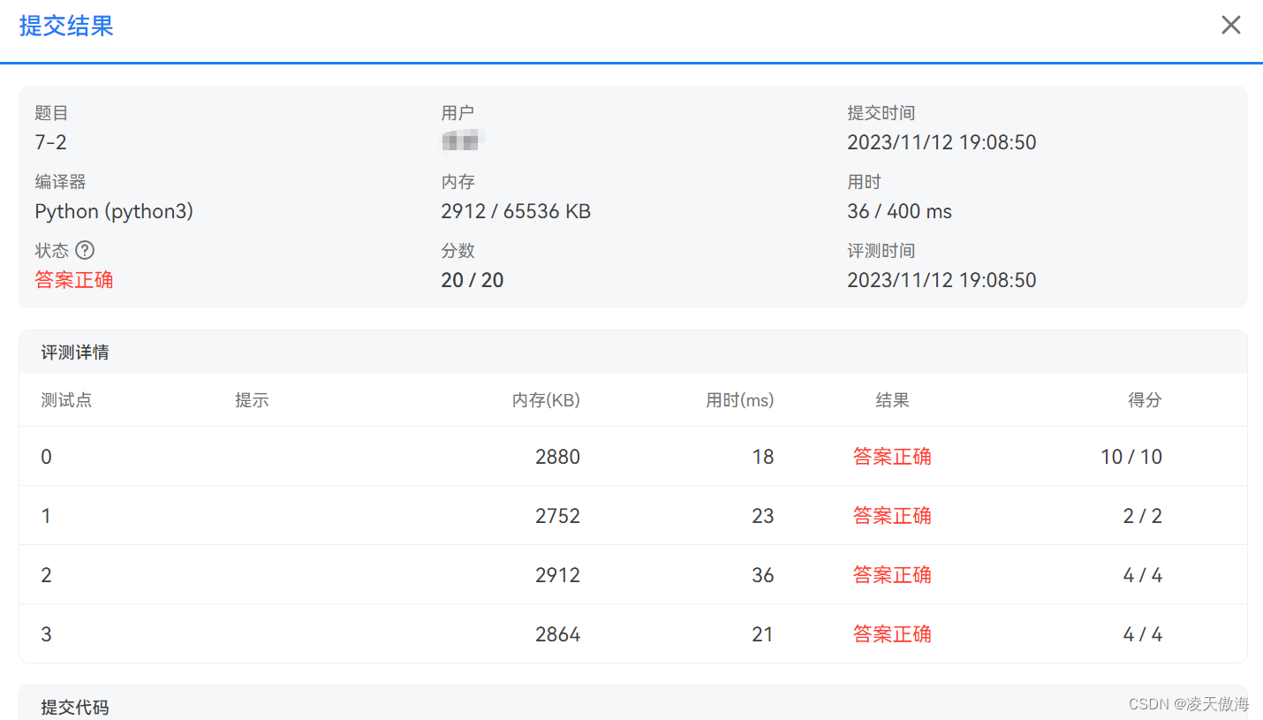Click the 用时(ms) column header
The height and width of the screenshot is (720, 1263).
(x=740, y=400)
